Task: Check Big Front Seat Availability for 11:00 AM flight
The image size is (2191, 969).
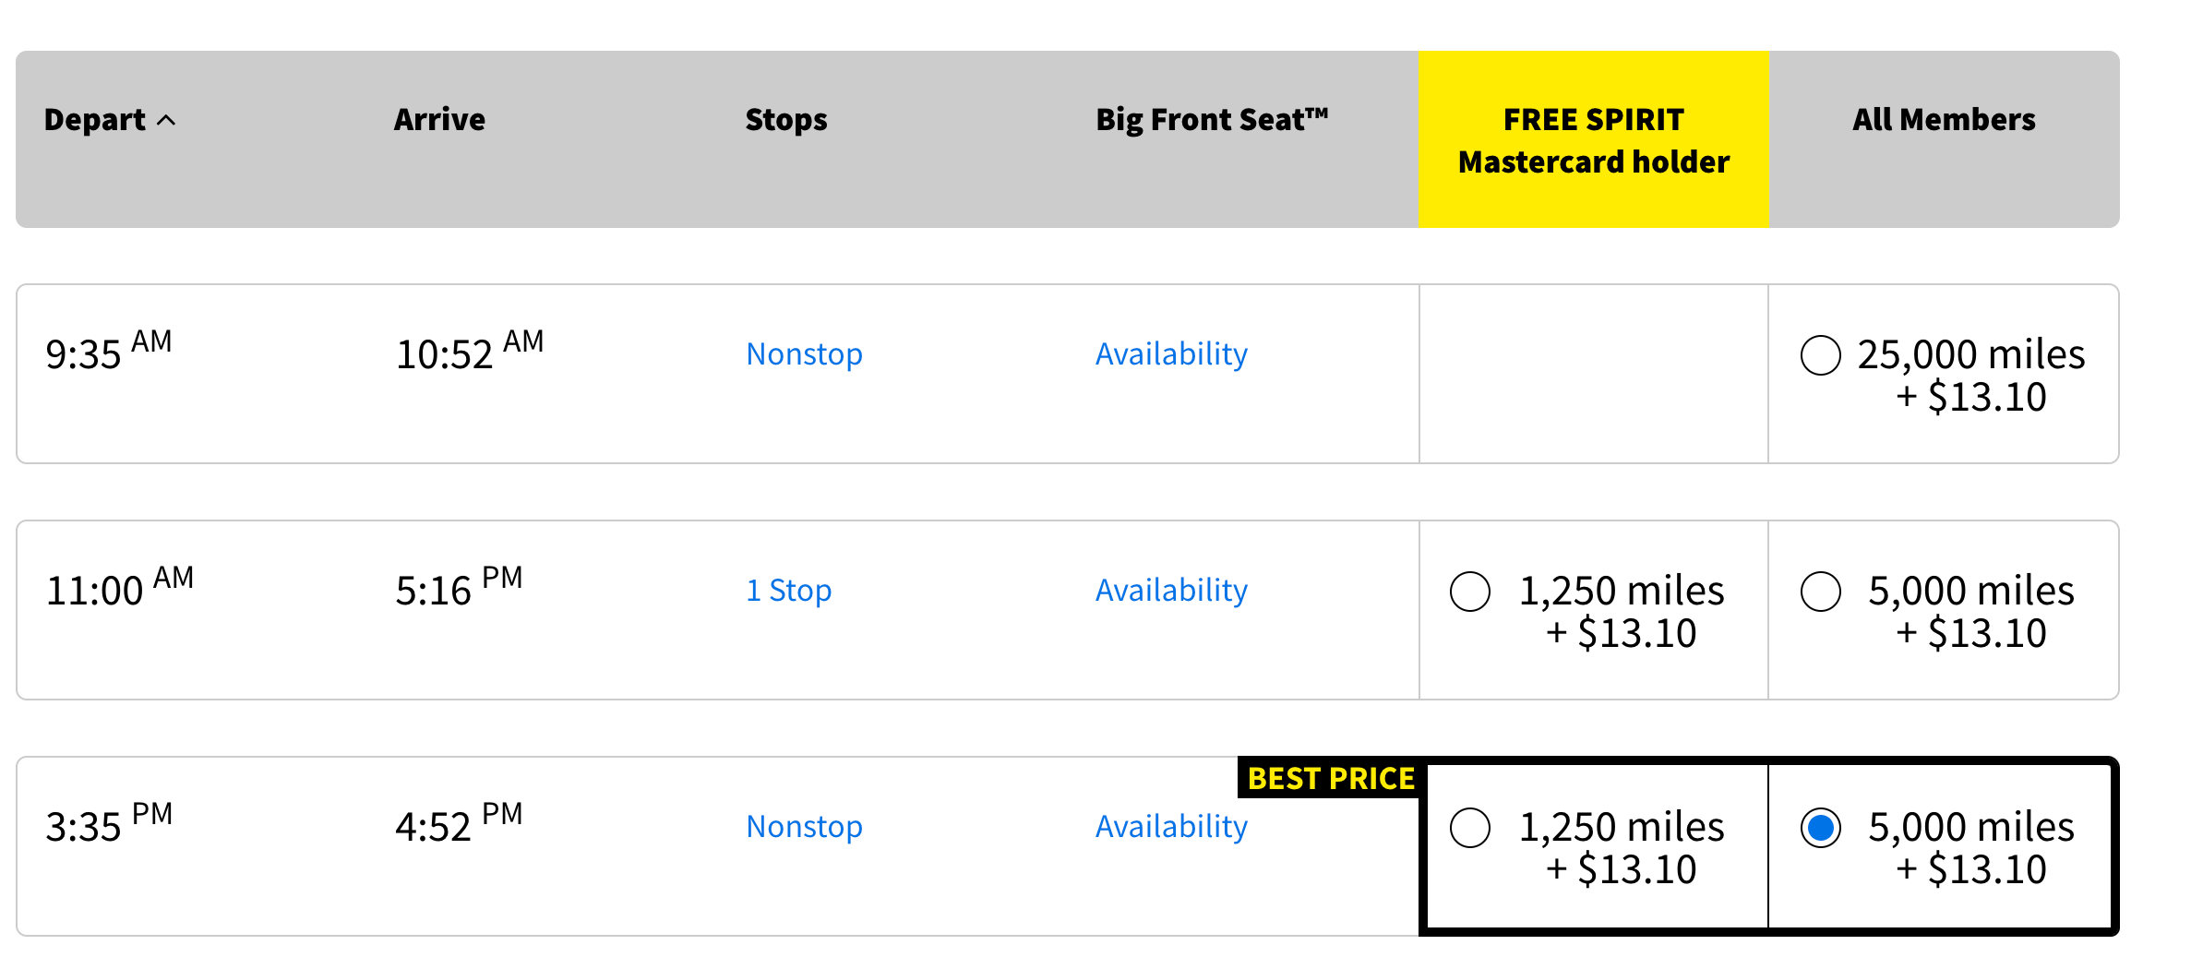Action: point(1171,591)
